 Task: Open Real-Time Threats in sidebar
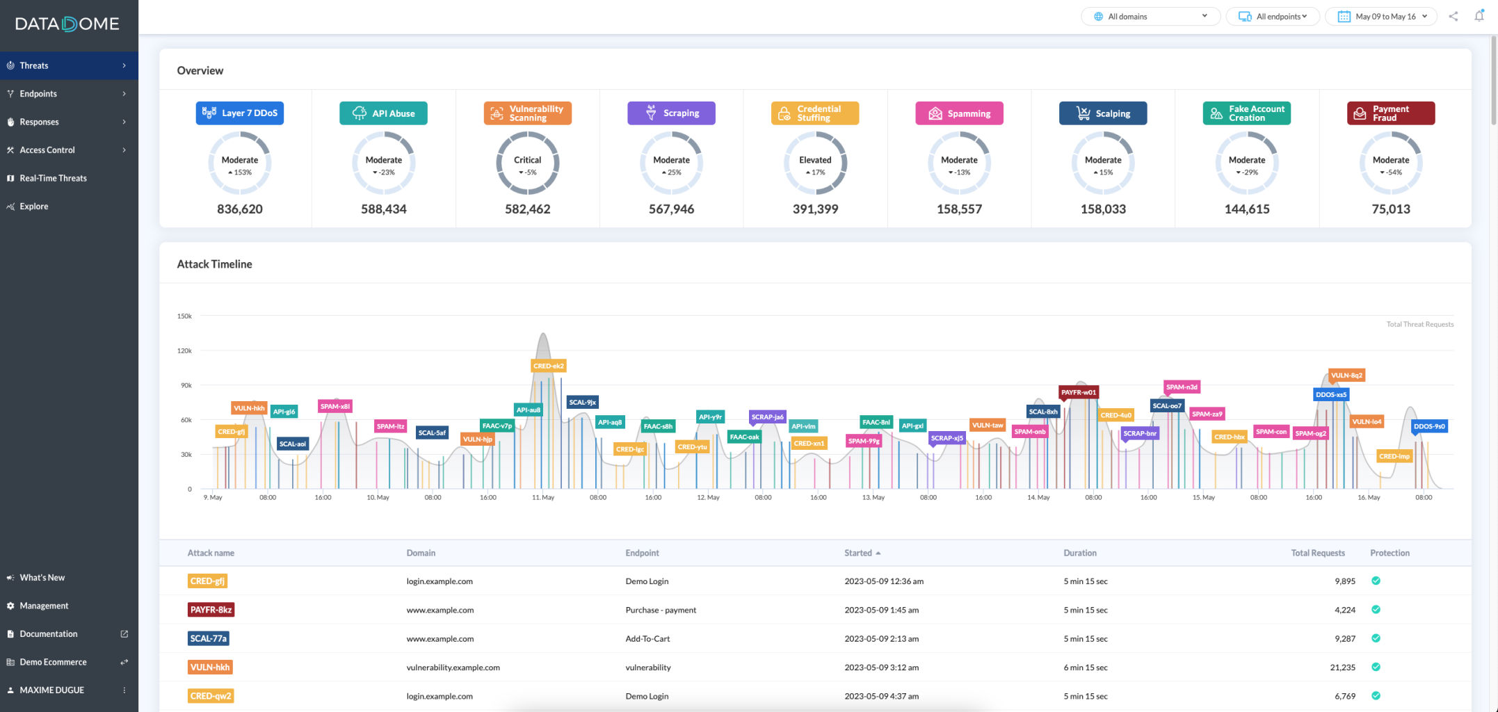[54, 178]
